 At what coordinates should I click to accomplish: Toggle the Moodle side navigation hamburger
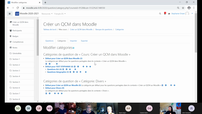point(10,14)
